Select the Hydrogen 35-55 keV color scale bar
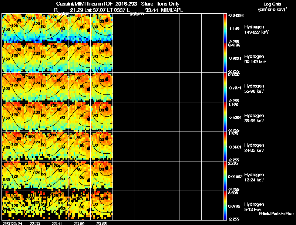 (x=225, y=117)
